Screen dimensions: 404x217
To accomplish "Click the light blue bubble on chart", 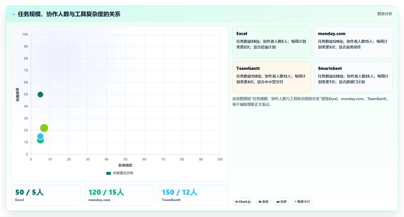I will coord(40,136).
